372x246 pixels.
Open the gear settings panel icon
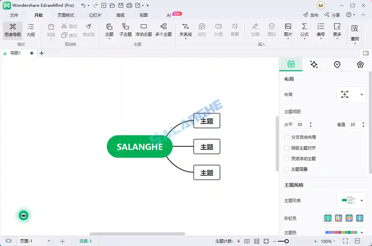(360, 64)
